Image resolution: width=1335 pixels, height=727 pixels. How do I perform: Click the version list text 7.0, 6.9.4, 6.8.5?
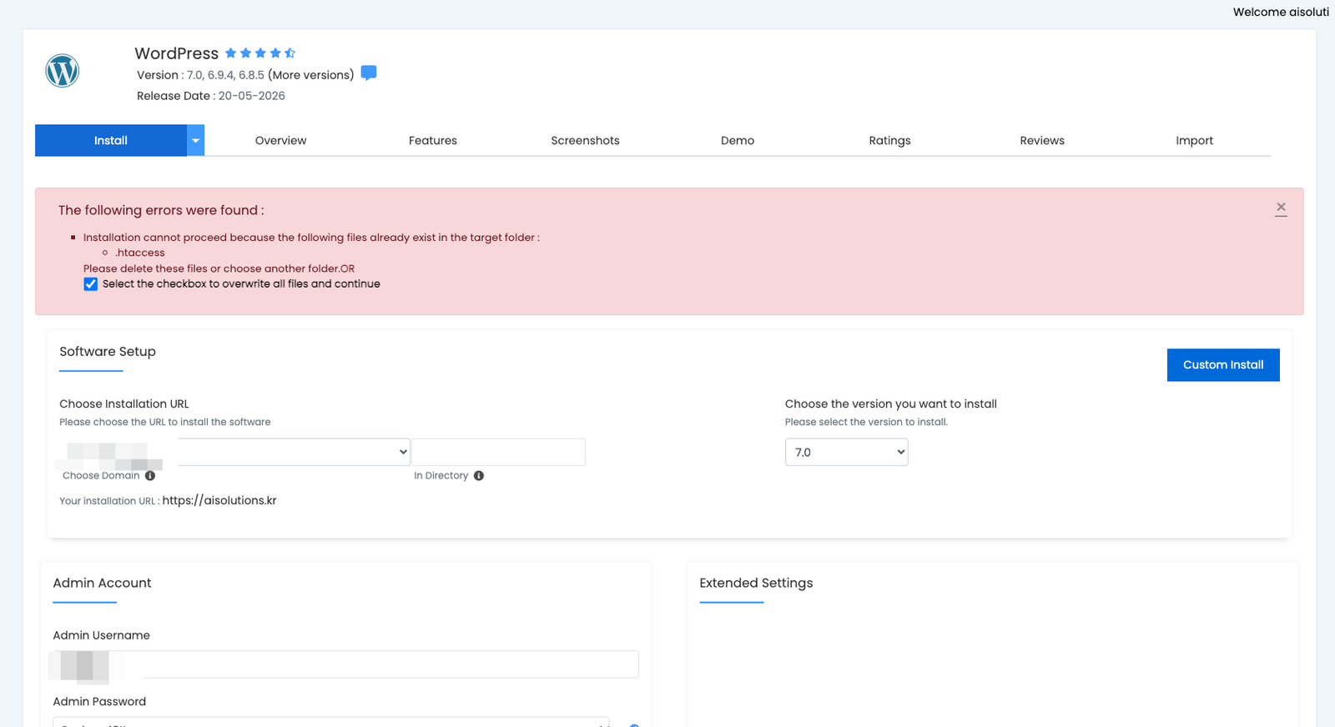[x=225, y=75]
